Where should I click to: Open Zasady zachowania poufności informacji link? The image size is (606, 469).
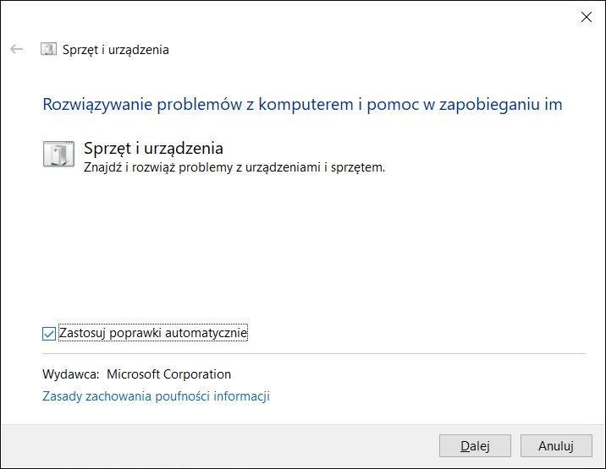156,396
